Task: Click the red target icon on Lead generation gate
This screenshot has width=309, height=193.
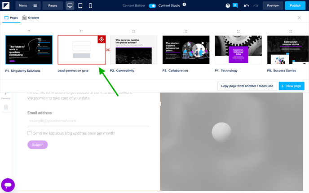Action: click(102, 39)
